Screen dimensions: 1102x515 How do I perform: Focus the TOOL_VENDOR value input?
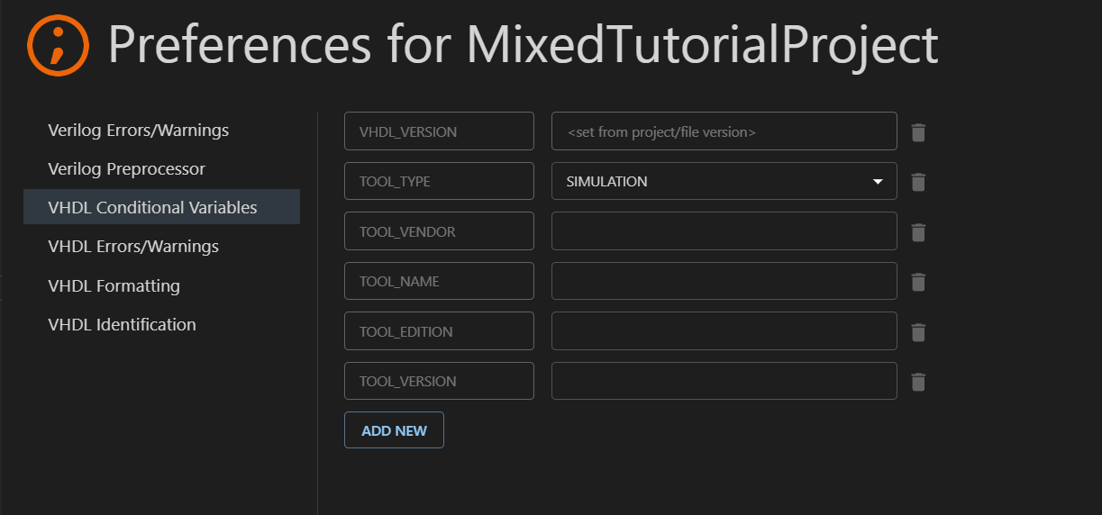click(724, 231)
